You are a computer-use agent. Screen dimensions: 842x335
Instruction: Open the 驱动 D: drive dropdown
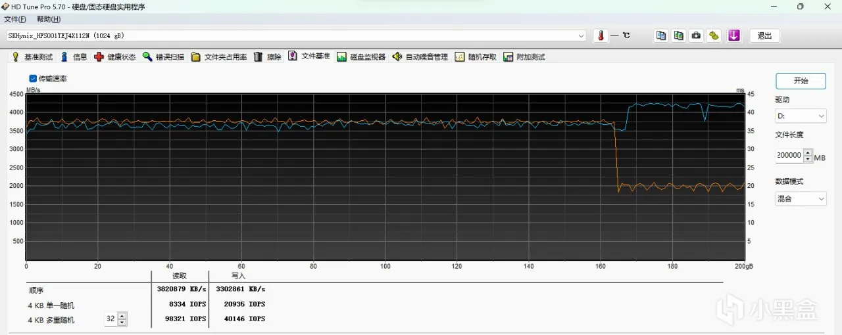point(801,116)
